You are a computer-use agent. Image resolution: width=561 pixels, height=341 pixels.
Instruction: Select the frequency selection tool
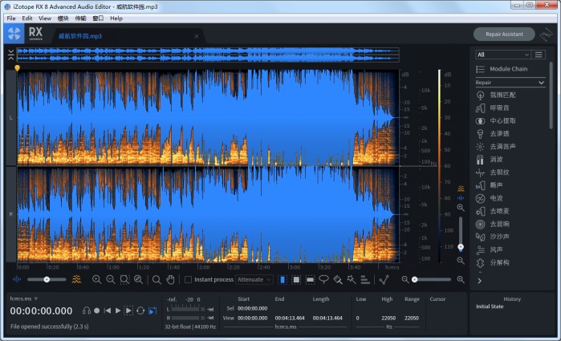coord(311,279)
